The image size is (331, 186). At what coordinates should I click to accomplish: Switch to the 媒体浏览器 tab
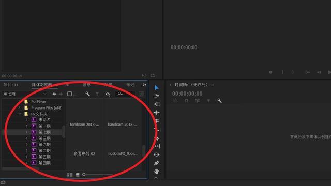click(x=42, y=85)
